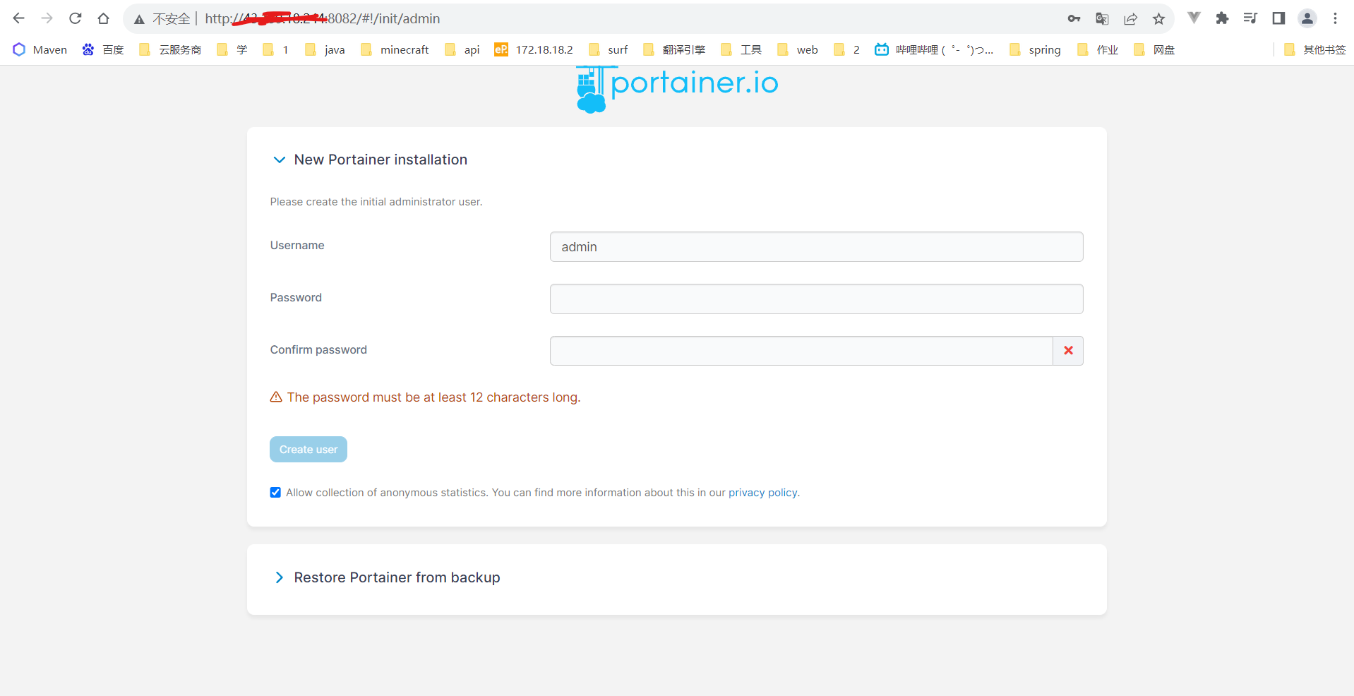Click the Create user button

(308, 450)
